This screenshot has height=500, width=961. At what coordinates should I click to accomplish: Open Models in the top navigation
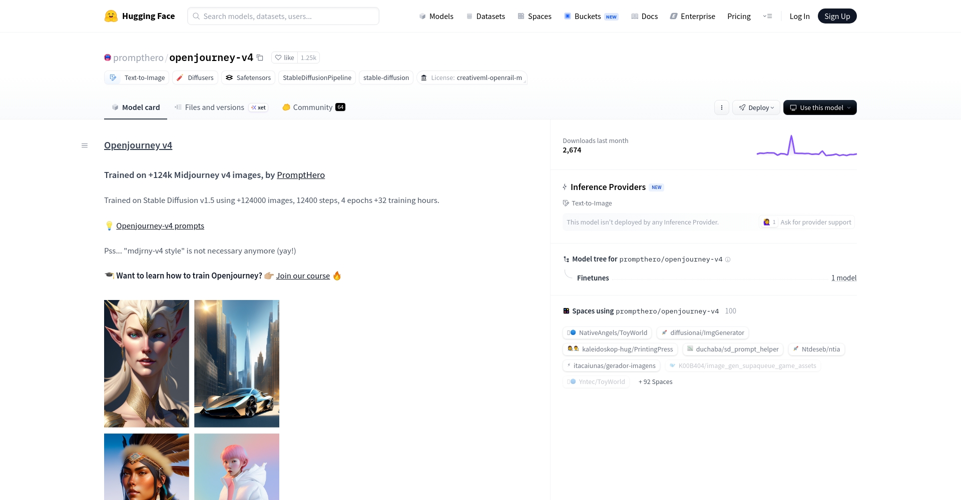pyautogui.click(x=436, y=16)
